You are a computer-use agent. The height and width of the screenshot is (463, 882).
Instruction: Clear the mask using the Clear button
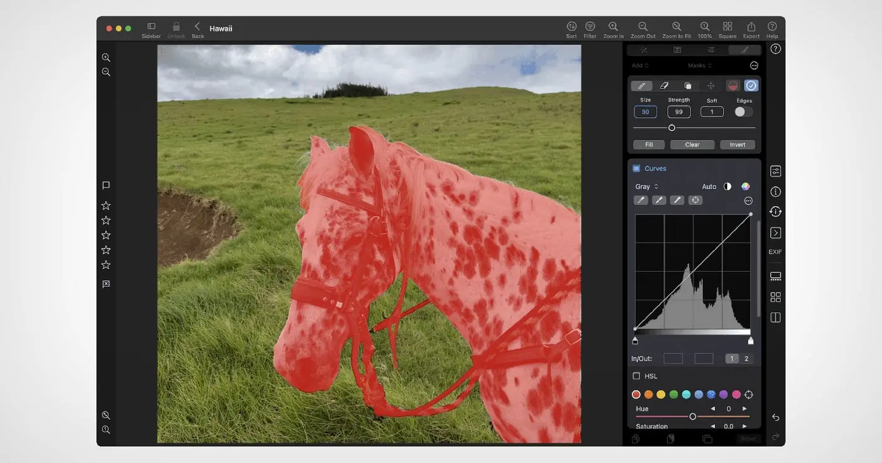(692, 144)
